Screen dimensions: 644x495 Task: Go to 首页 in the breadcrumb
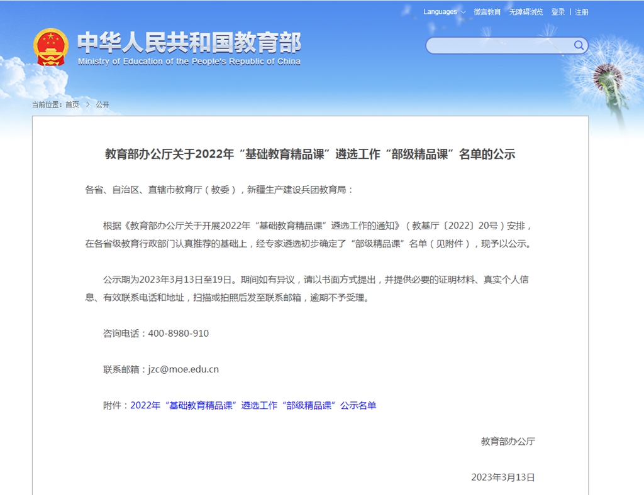tap(72, 104)
